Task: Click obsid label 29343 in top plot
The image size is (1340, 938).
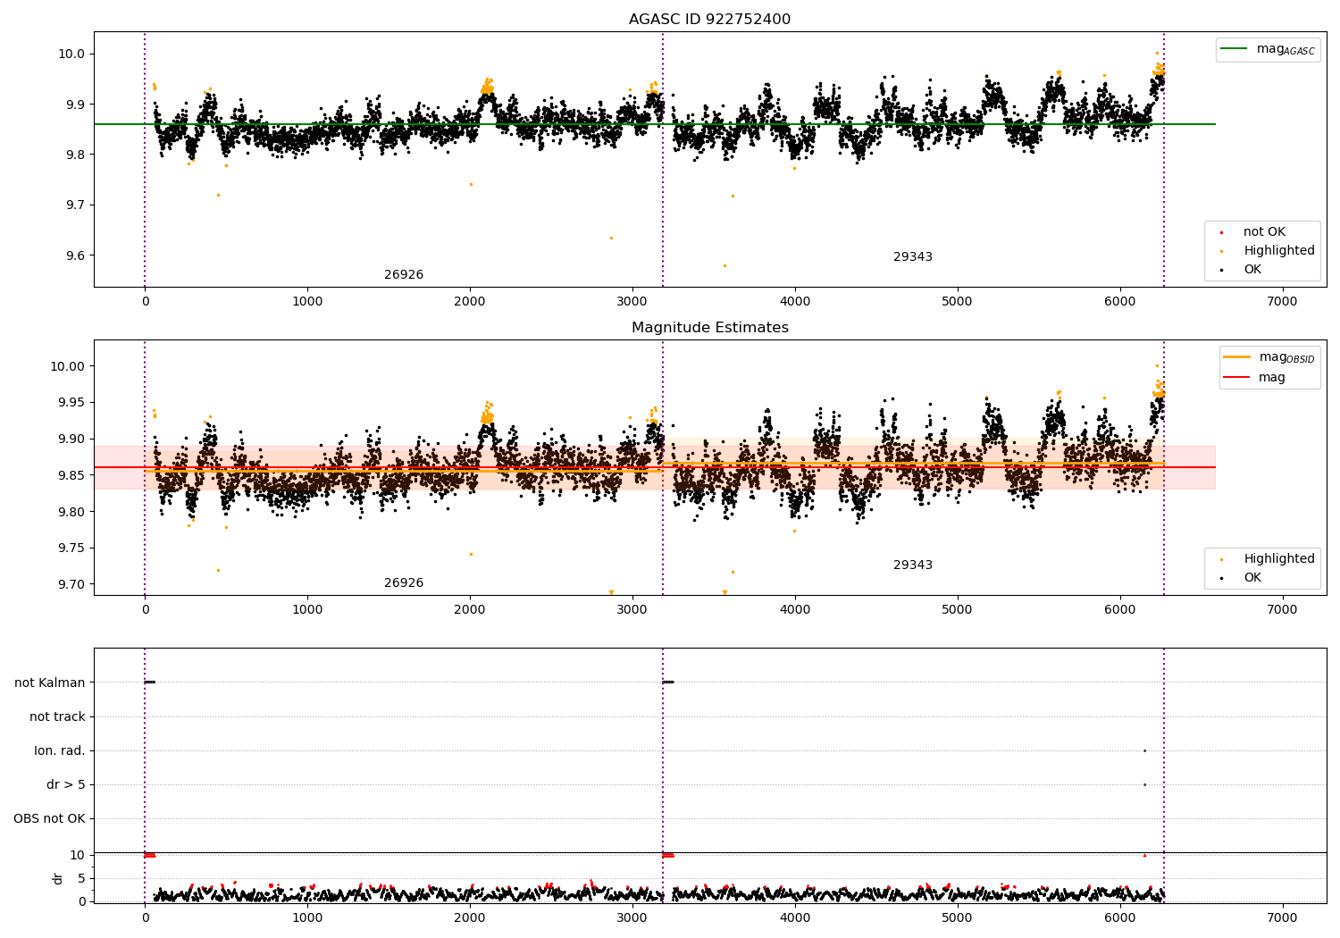Action: (x=913, y=257)
